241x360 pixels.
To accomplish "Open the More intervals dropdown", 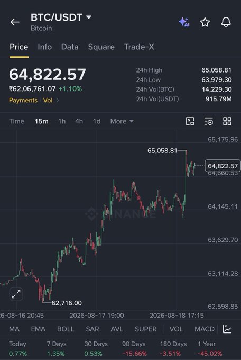I will 122,121.
